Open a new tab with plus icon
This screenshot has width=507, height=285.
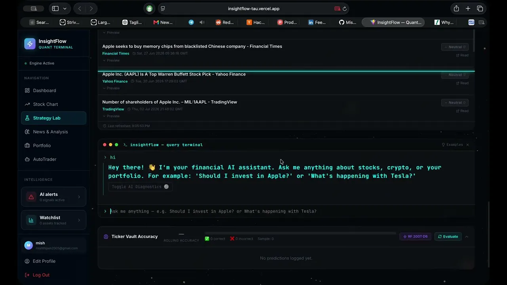tap(468, 8)
